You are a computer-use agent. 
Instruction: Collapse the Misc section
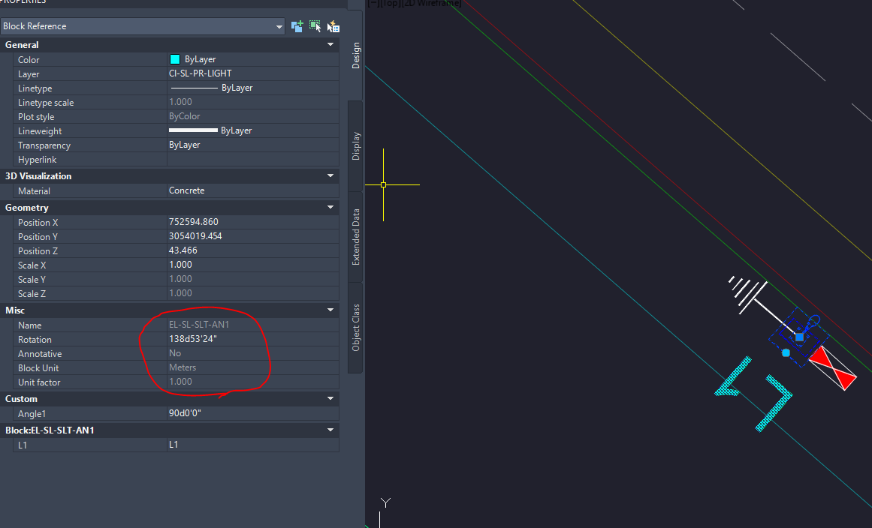tap(330, 310)
